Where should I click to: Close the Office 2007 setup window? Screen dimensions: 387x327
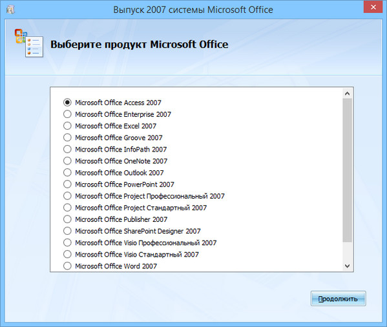pyautogui.click(x=373, y=7)
